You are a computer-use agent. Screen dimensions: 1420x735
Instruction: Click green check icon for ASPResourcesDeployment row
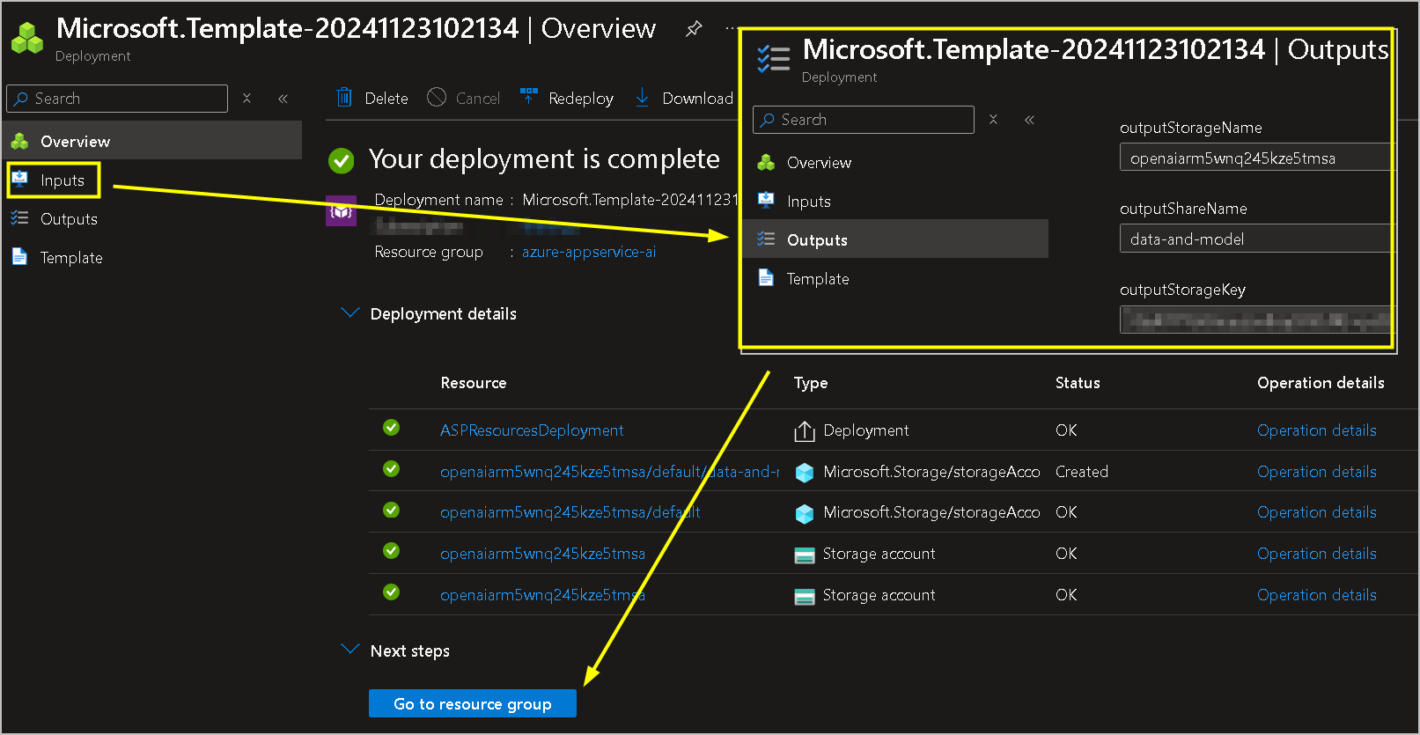pyautogui.click(x=391, y=428)
